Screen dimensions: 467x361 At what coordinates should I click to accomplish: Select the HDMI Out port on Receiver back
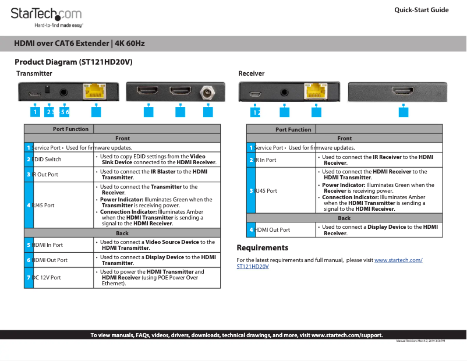pos(403,92)
